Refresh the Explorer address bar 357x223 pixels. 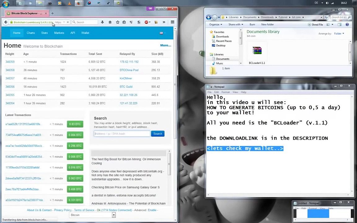pyautogui.click(x=326, y=17)
